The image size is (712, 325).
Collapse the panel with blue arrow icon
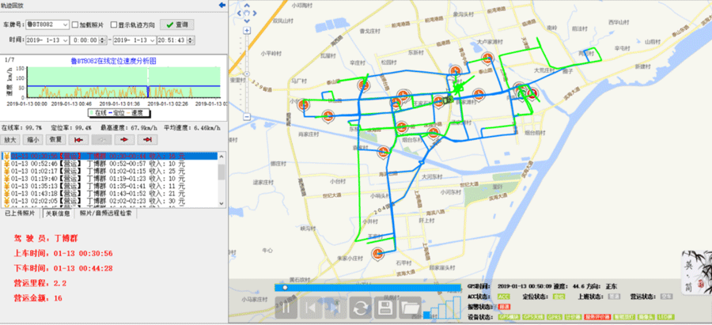221,6
